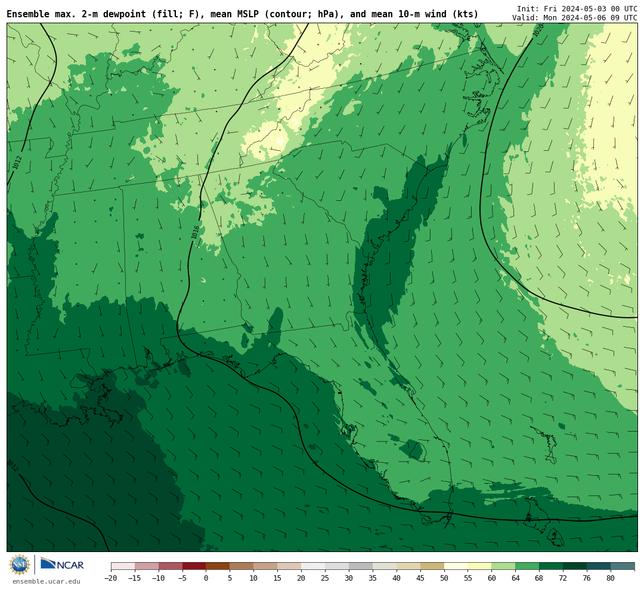Pick the 35 to 40 legend swatch

point(385,566)
